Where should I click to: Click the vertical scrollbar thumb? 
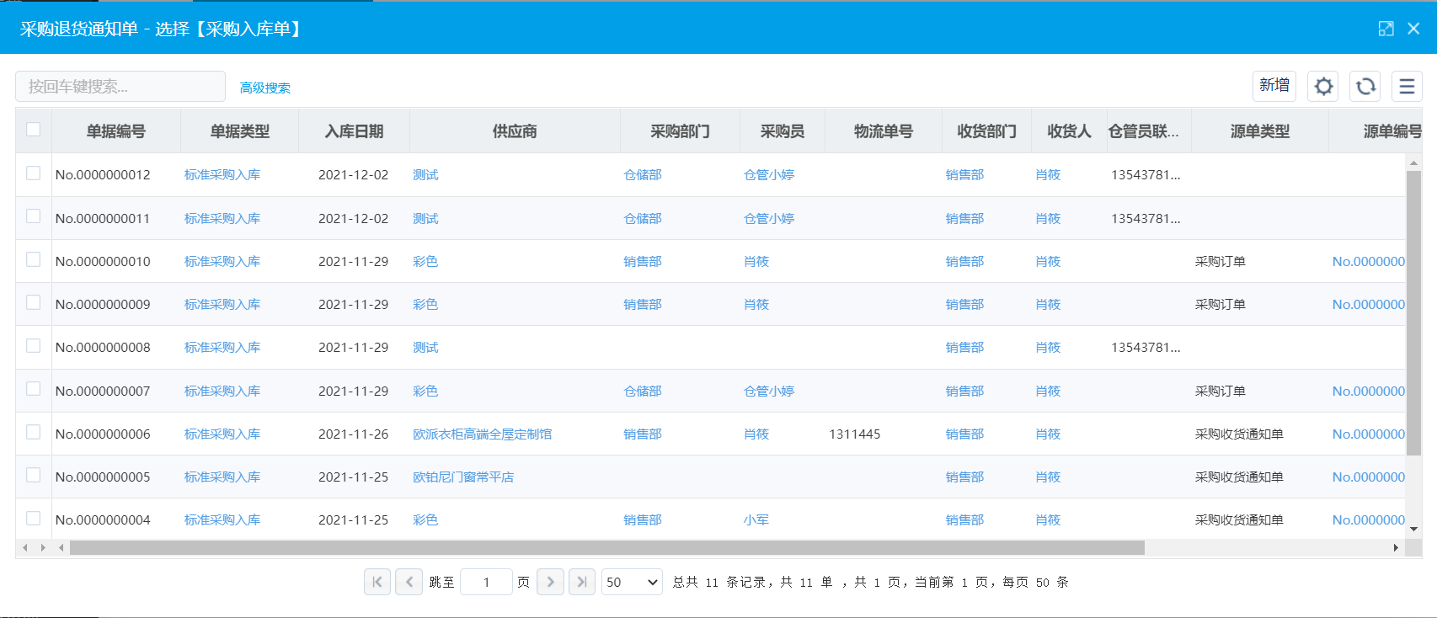[1413, 313]
